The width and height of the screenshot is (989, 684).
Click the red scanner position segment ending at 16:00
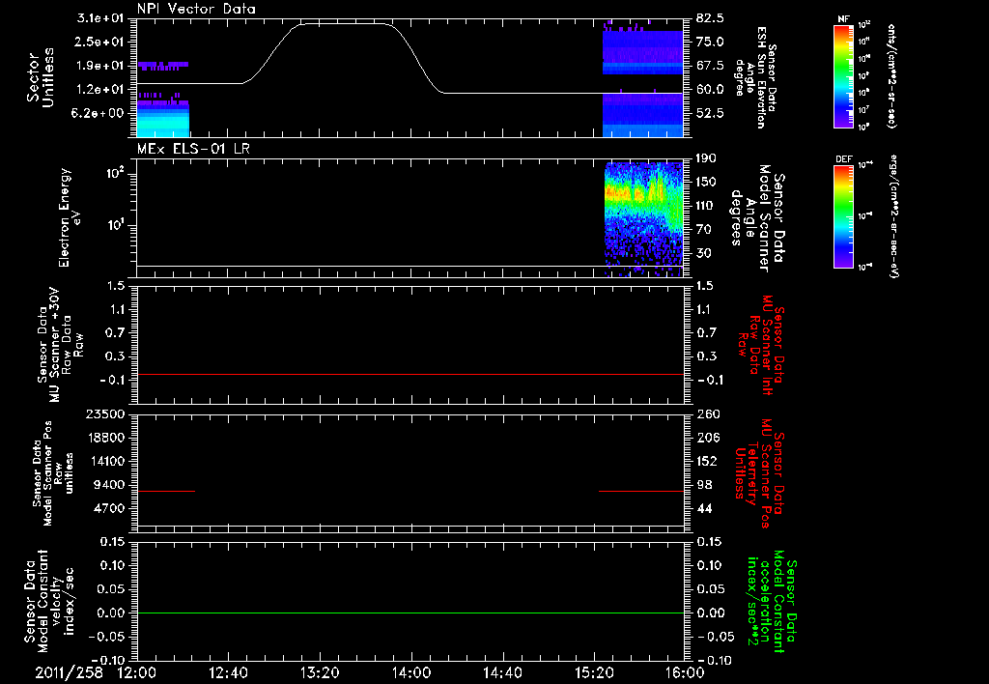[x=641, y=491]
